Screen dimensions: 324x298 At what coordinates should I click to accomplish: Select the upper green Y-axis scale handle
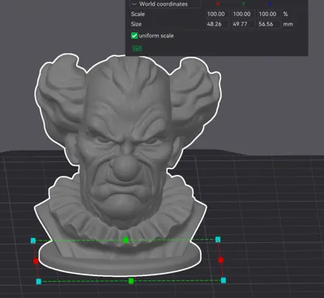pyautogui.click(x=126, y=240)
